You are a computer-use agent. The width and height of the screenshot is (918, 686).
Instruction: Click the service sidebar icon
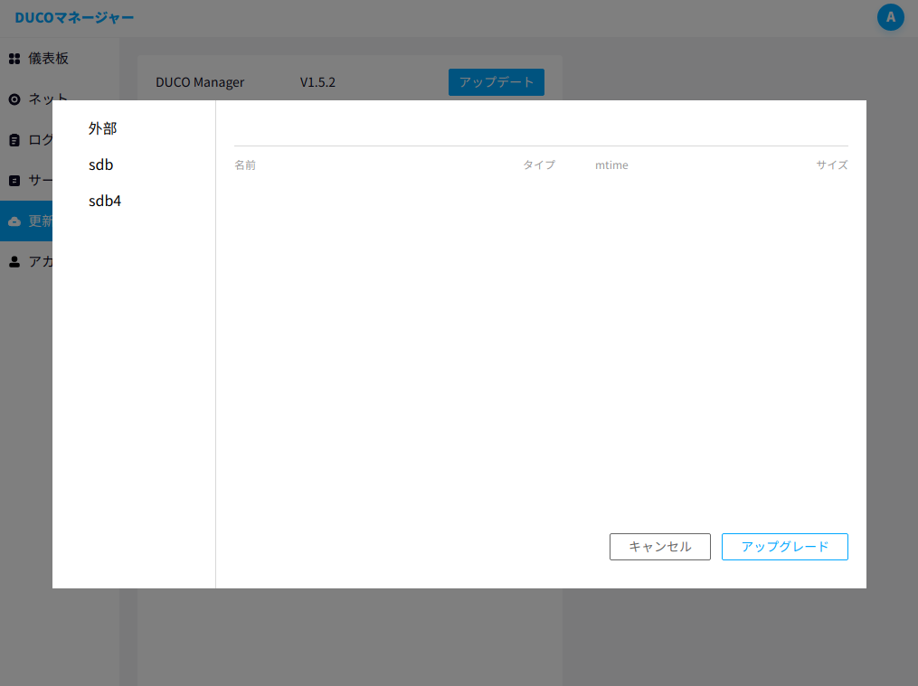(x=14, y=181)
